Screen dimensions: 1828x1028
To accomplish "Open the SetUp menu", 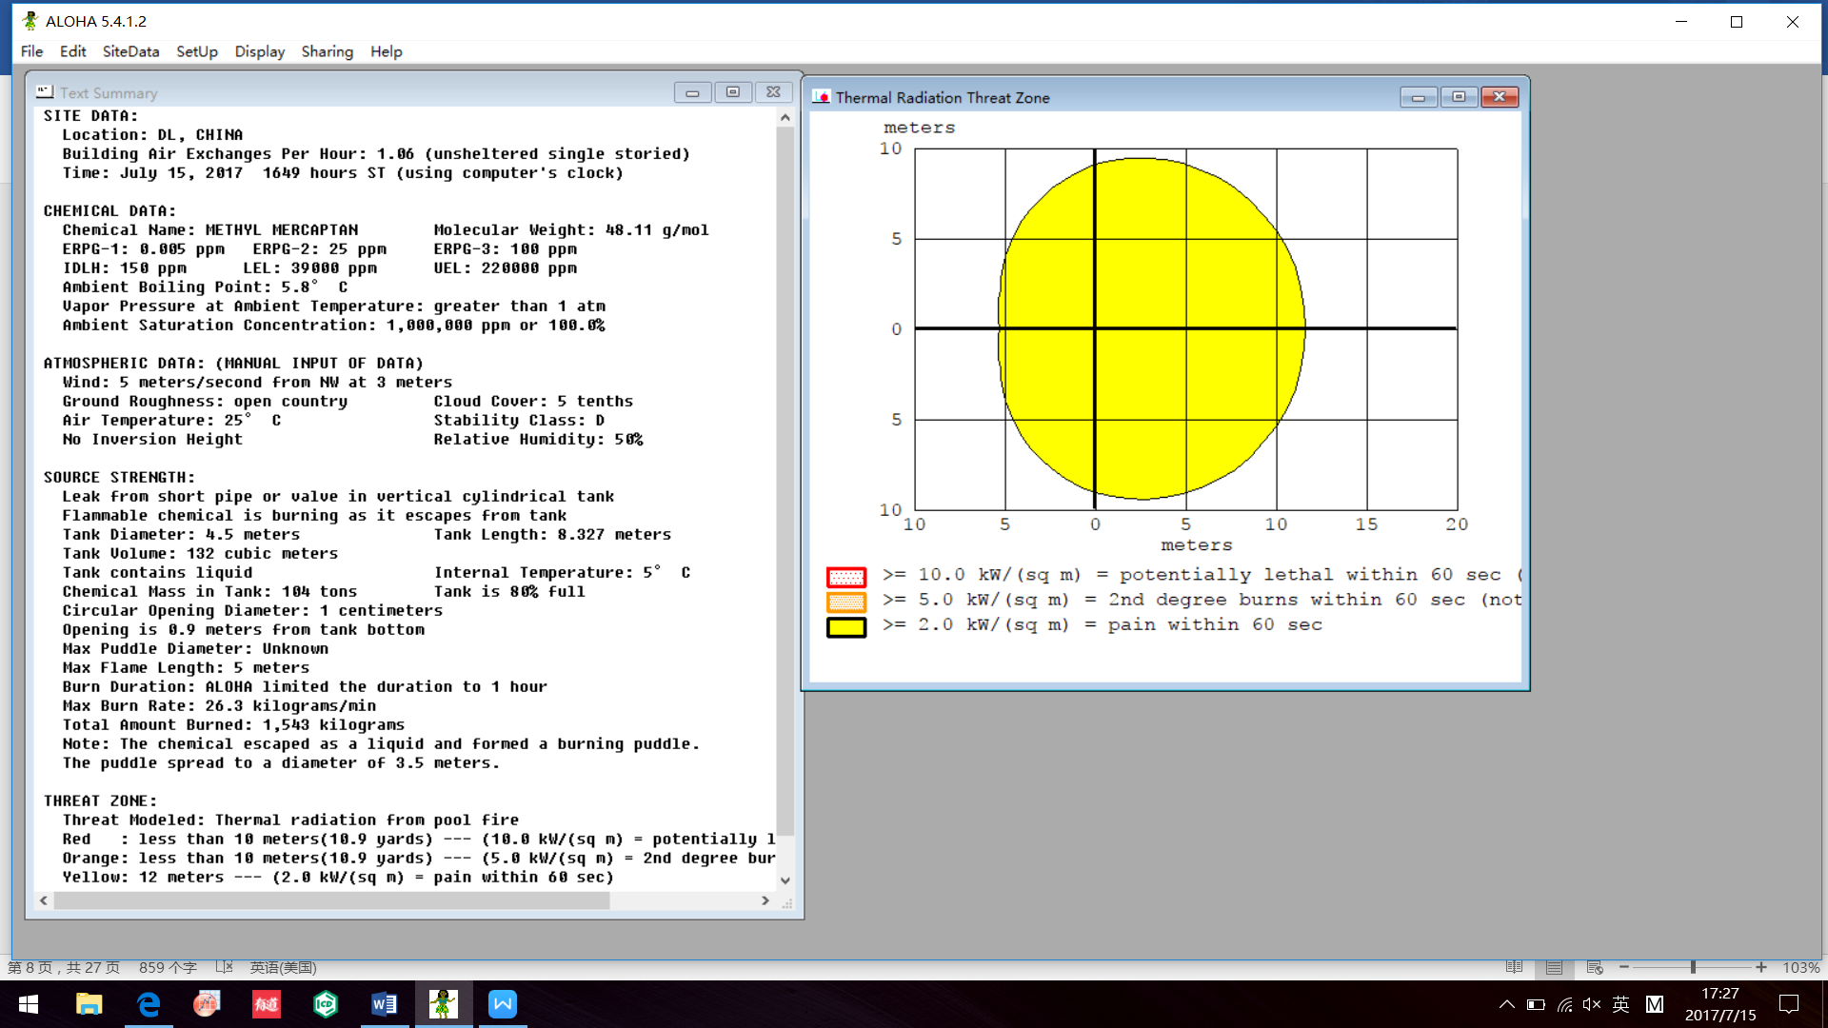I will pyautogui.click(x=197, y=51).
